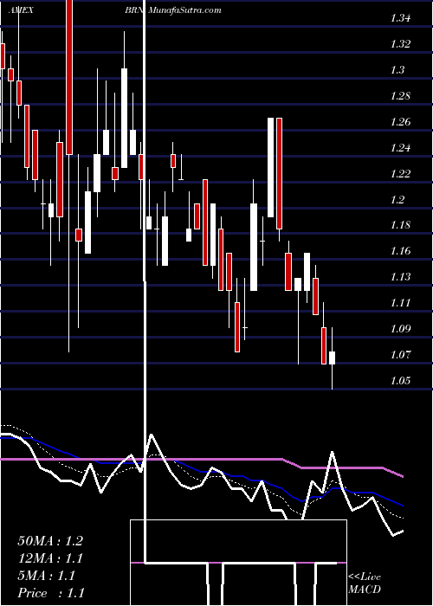Select the 1.13 price axis label

pyautogui.click(x=400, y=277)
